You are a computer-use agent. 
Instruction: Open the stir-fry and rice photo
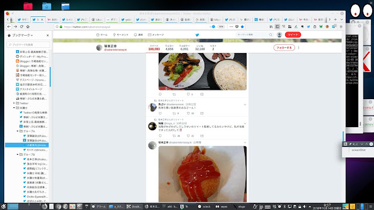click(x=203, y=72)
